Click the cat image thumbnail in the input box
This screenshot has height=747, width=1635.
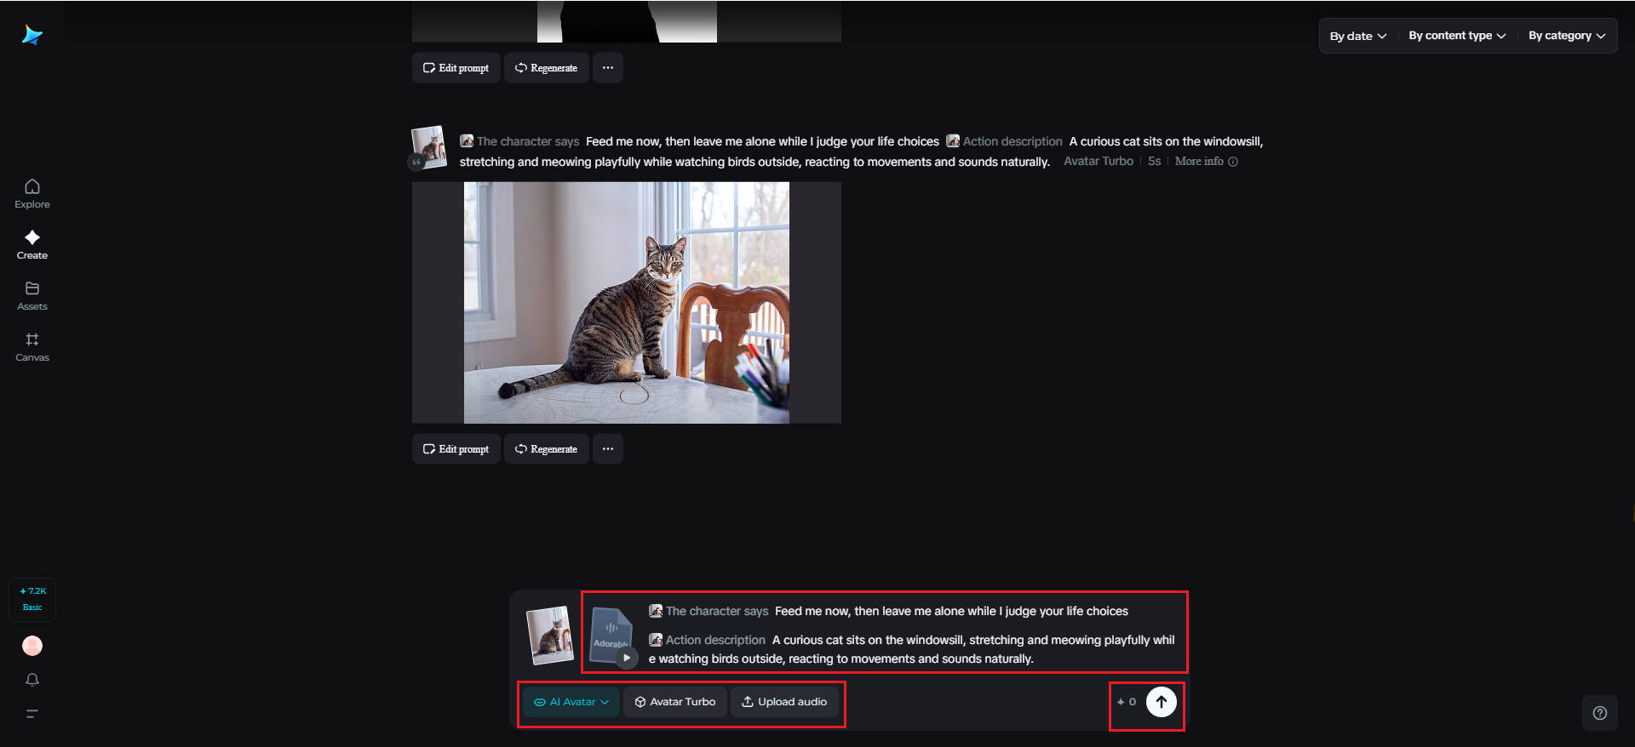[550, 635]
